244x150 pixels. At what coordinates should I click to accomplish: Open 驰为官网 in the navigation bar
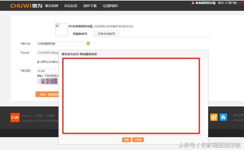coord(51,6)
